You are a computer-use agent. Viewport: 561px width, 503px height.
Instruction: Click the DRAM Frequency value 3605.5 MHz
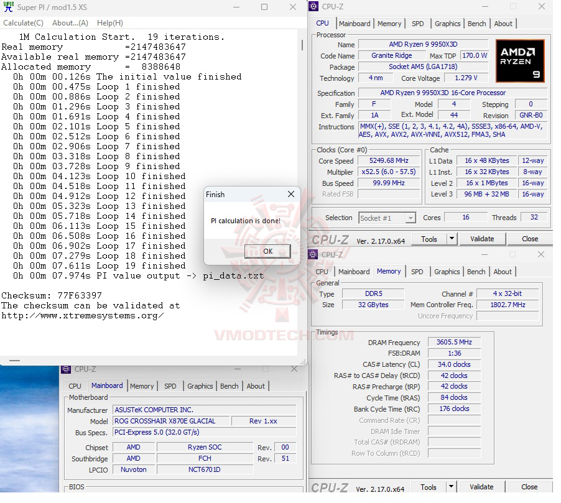(x=454, y=343)
